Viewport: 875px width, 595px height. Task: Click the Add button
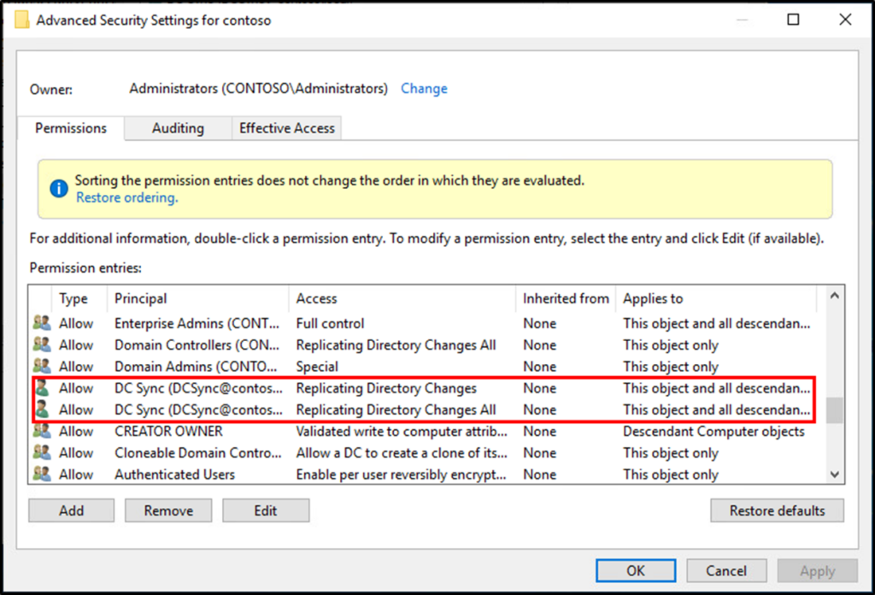pos(71,510)
